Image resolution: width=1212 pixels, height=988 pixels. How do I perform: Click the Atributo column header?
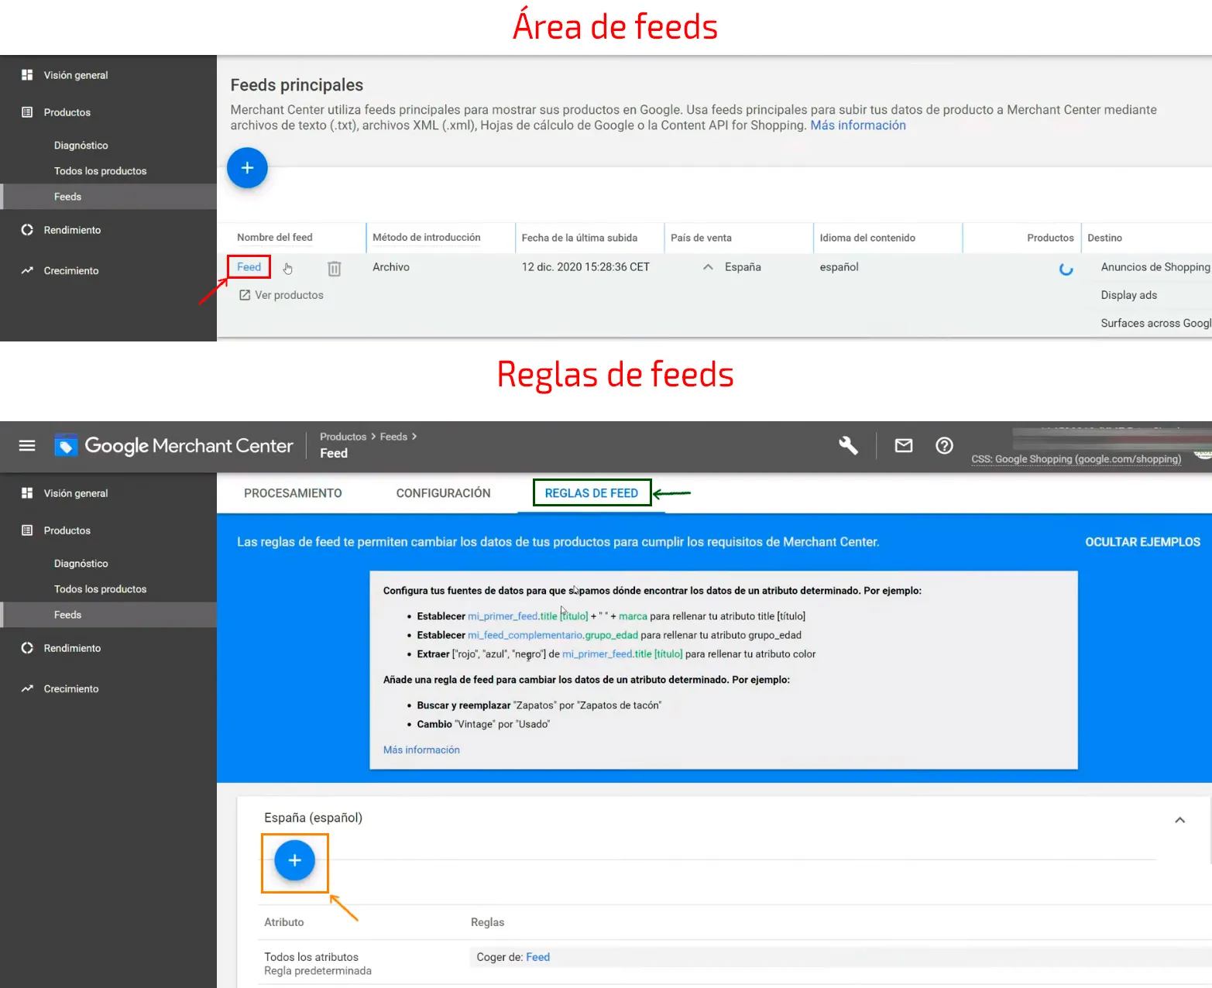tap(284, 922)
